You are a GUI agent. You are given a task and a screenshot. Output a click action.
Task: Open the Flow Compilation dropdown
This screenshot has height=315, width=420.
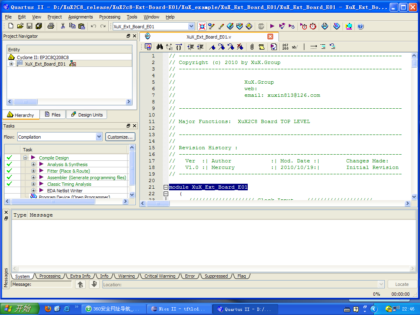click(x=99, y=137)
